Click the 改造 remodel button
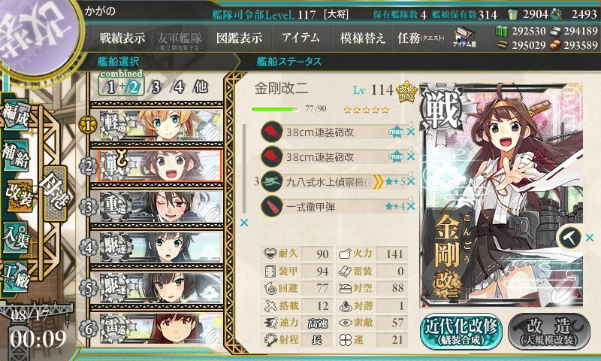The width and height of the screenshot is (601, 361). [x=549, y=332]
